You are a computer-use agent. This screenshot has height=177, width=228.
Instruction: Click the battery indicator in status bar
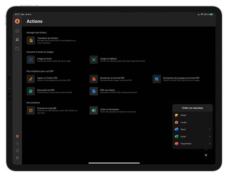point(211,15)
